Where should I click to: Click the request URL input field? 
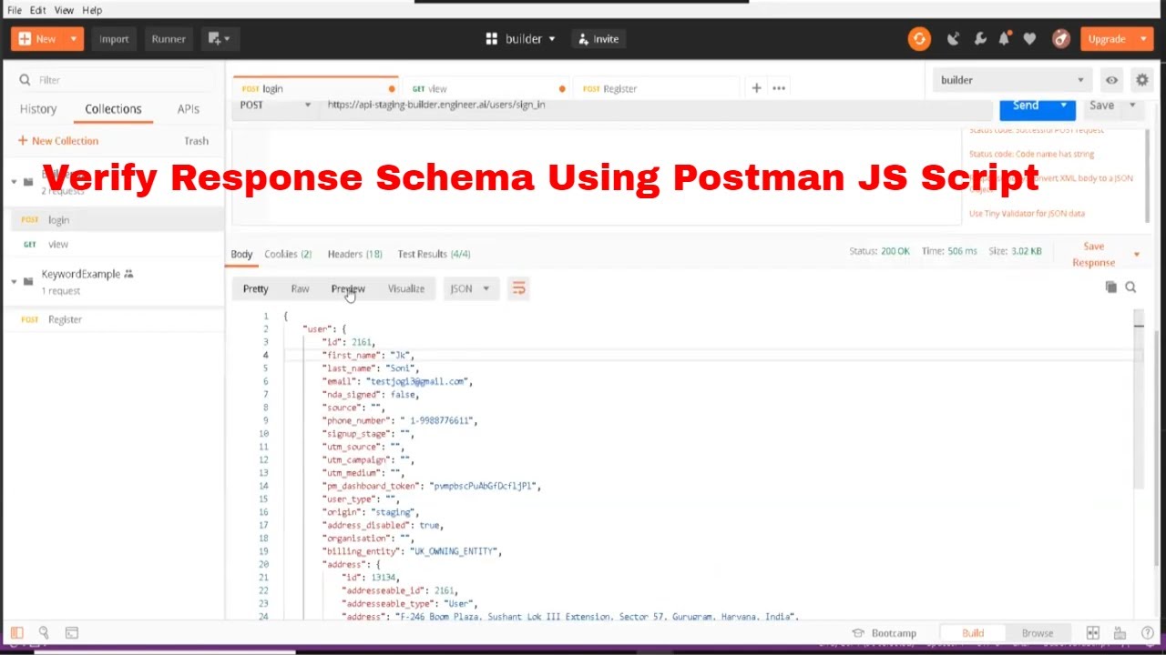(x=656, y=105)
